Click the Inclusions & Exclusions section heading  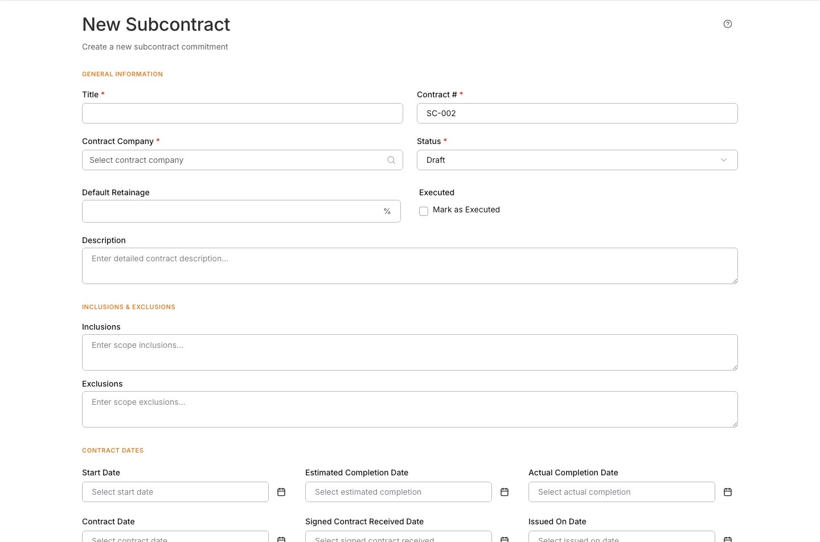pyautogui.click(x=129, y=307)
